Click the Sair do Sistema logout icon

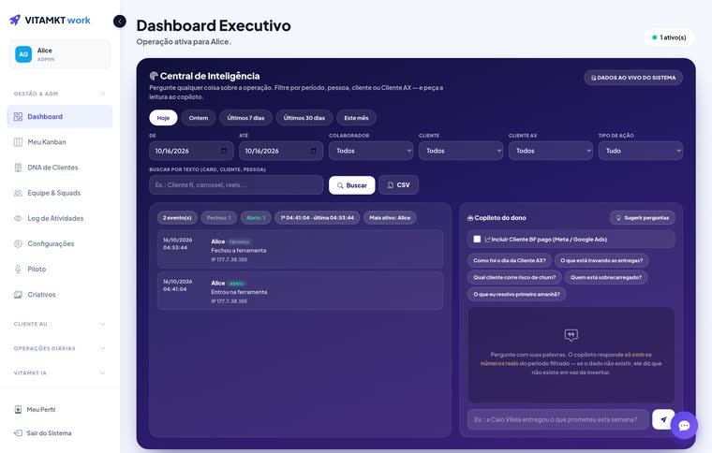click(x=18, y=433)
